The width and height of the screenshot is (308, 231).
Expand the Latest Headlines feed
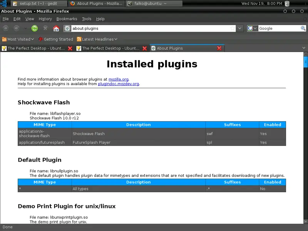tap(97, 39)
